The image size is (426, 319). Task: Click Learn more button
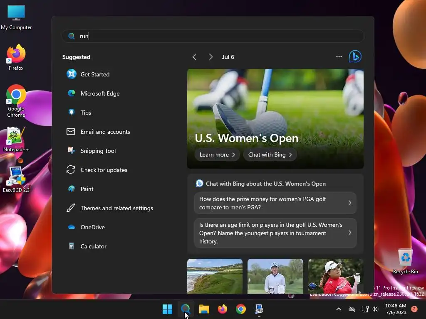point(217,155)
